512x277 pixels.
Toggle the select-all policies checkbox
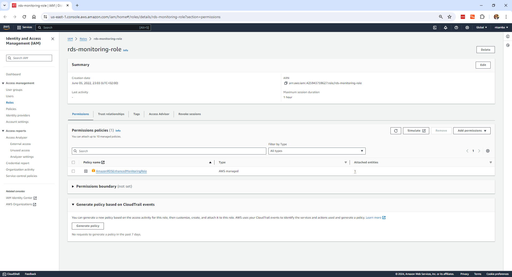73,163
